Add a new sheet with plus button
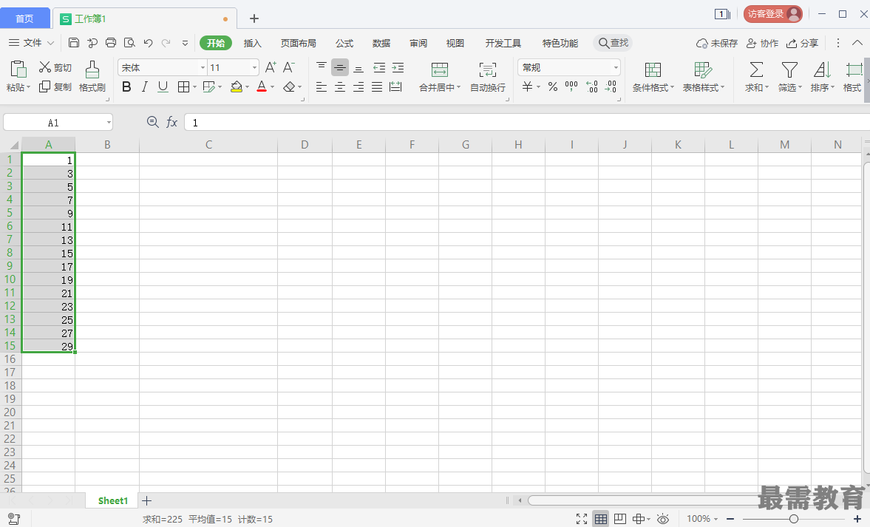 click(146, 500)
